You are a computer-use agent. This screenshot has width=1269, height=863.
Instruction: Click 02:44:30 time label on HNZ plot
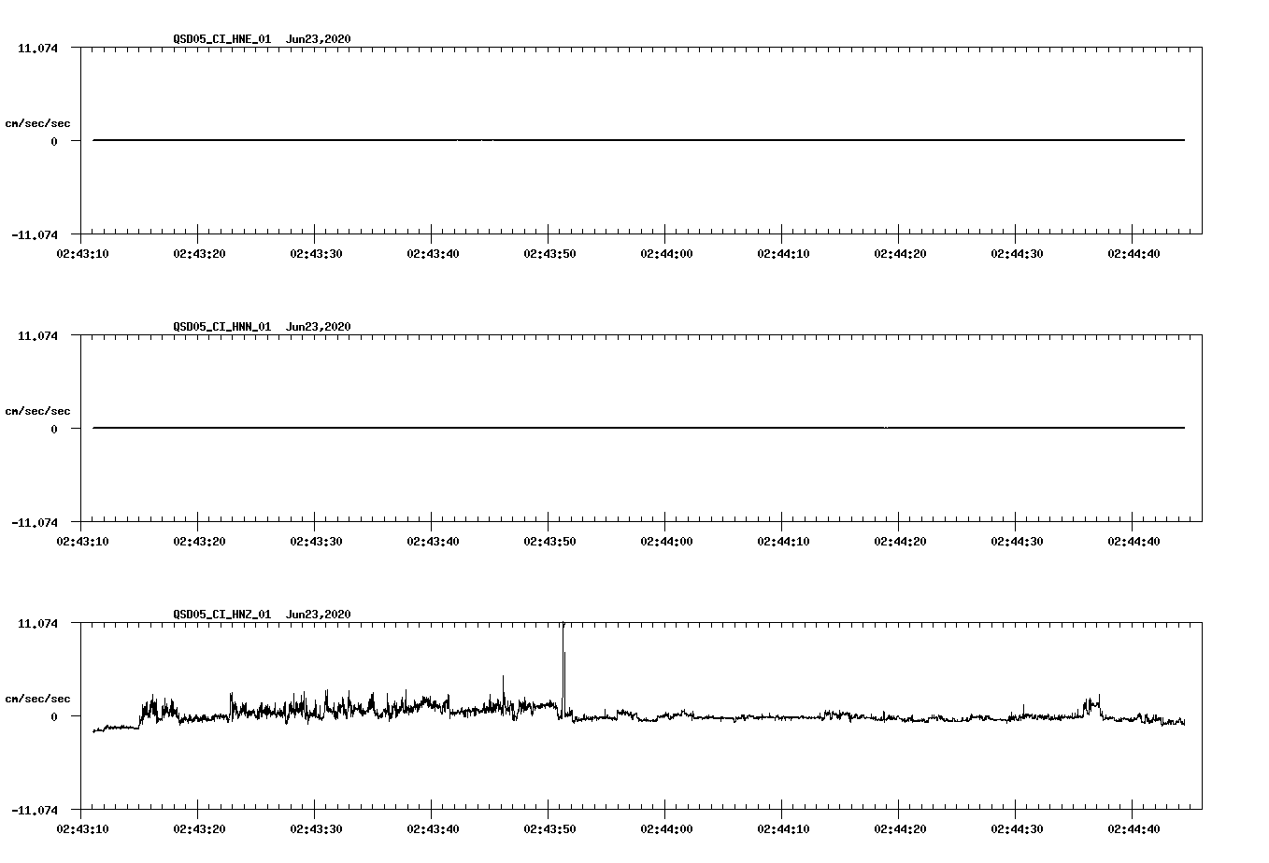coord(1017,828)
